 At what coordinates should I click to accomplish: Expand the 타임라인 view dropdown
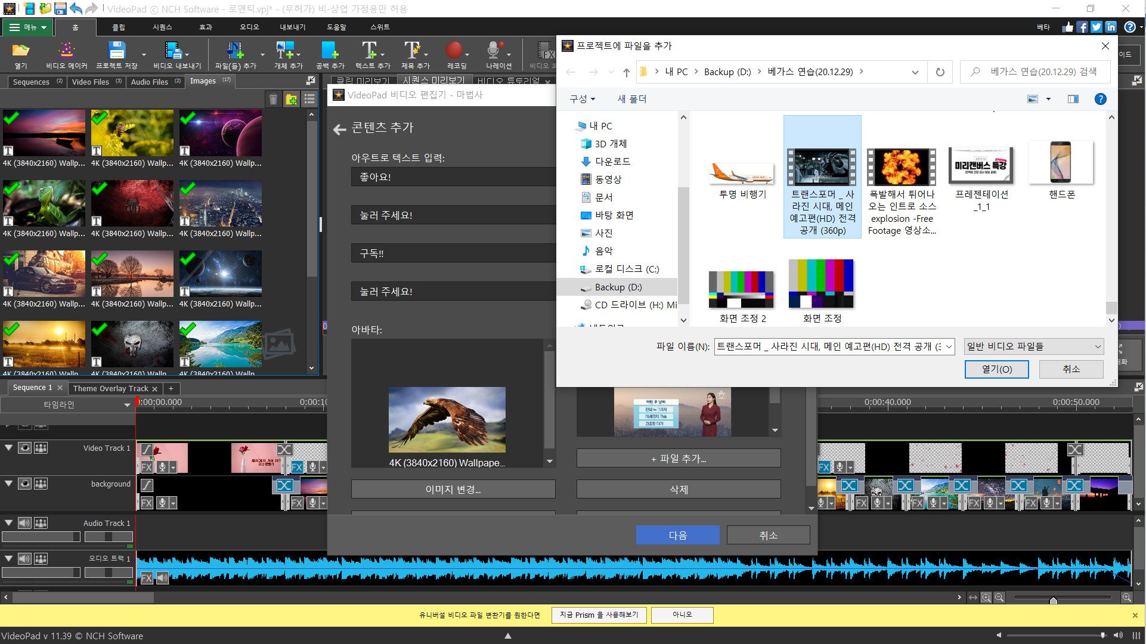126,405
